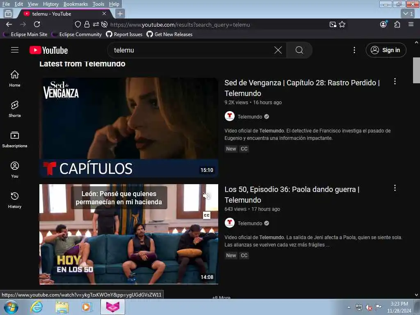Clear the search query with the X

[x=278, y=50]
